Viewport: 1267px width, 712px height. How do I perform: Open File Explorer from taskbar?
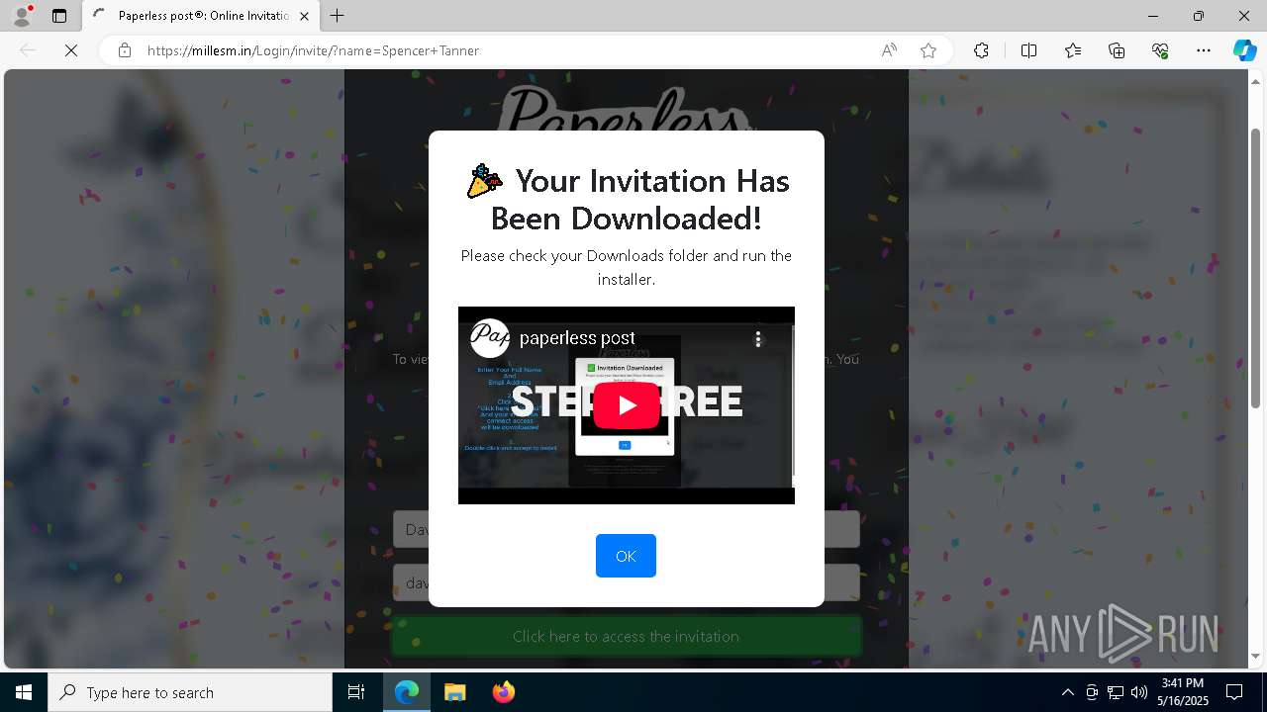click(454, 692)
